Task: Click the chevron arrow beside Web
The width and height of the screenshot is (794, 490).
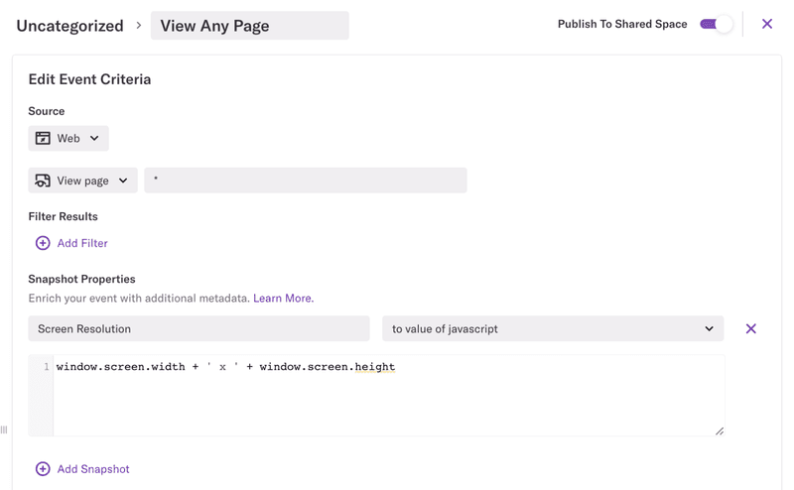Action: (x=94, y=138)
